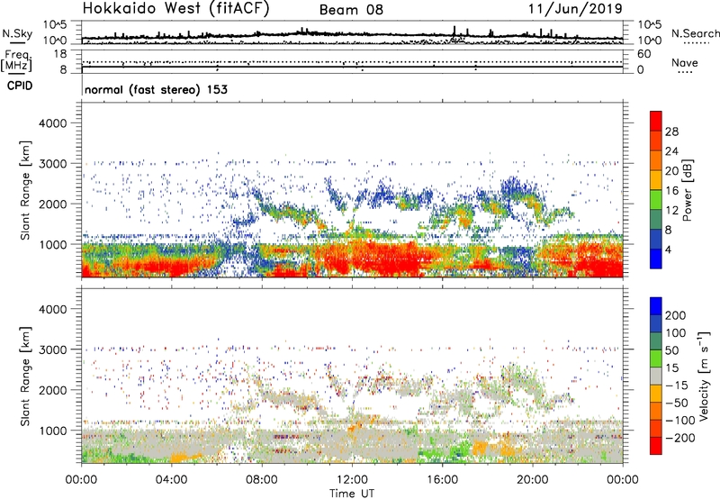Select the "Beam 08" header text
720x499 pixels.
click(x=351, y=10)
